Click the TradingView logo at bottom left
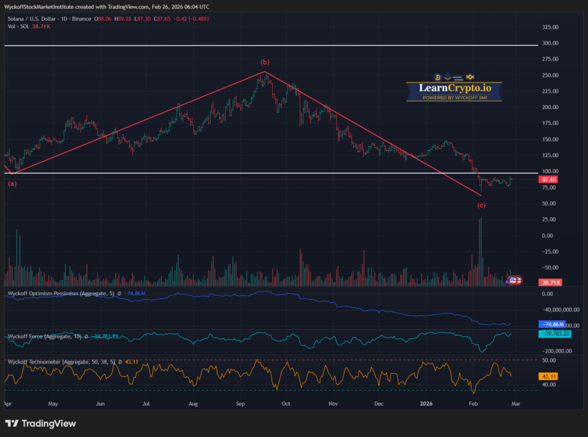The image size is (588, 437). click(40, 424)
